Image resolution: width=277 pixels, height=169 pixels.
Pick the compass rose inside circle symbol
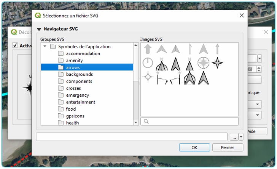[203, 63]
